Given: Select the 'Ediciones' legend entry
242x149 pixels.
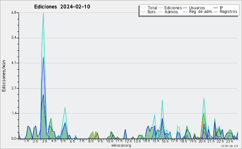Looking at the screenshot, I should tap(173, 8).
